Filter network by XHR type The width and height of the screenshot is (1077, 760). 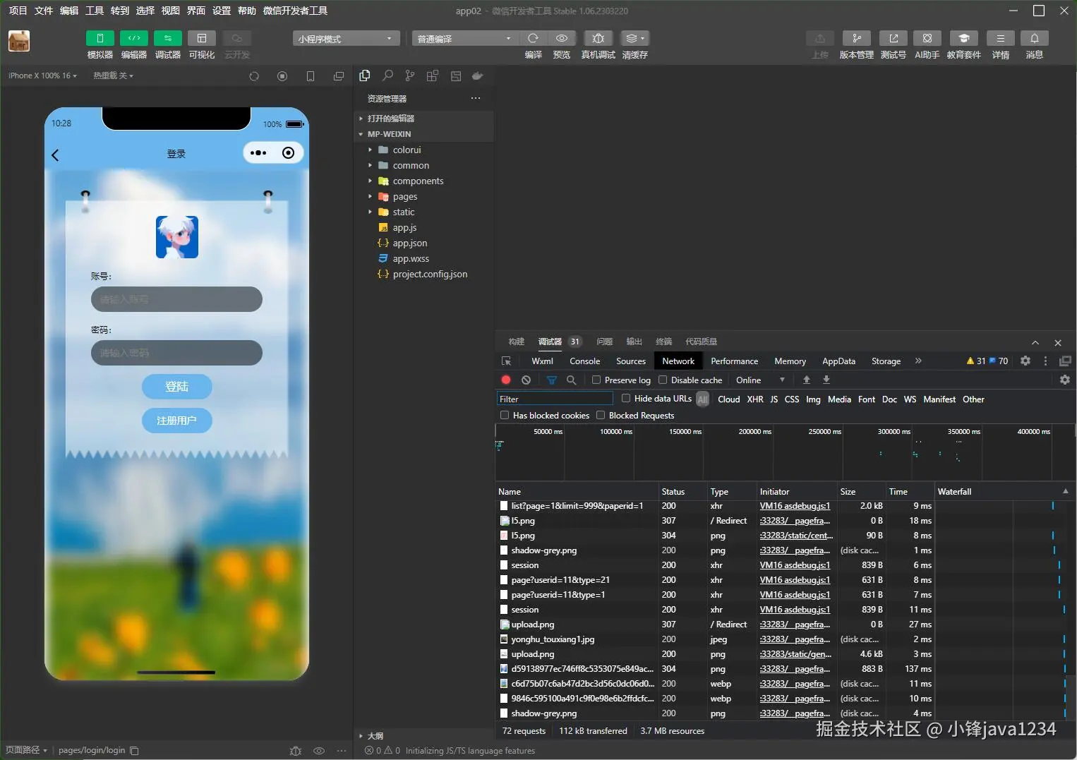click(755, 399)
